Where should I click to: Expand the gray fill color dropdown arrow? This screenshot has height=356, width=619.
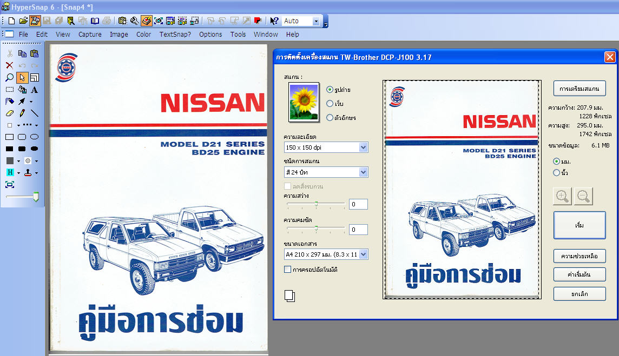click(x=18, y=161)
